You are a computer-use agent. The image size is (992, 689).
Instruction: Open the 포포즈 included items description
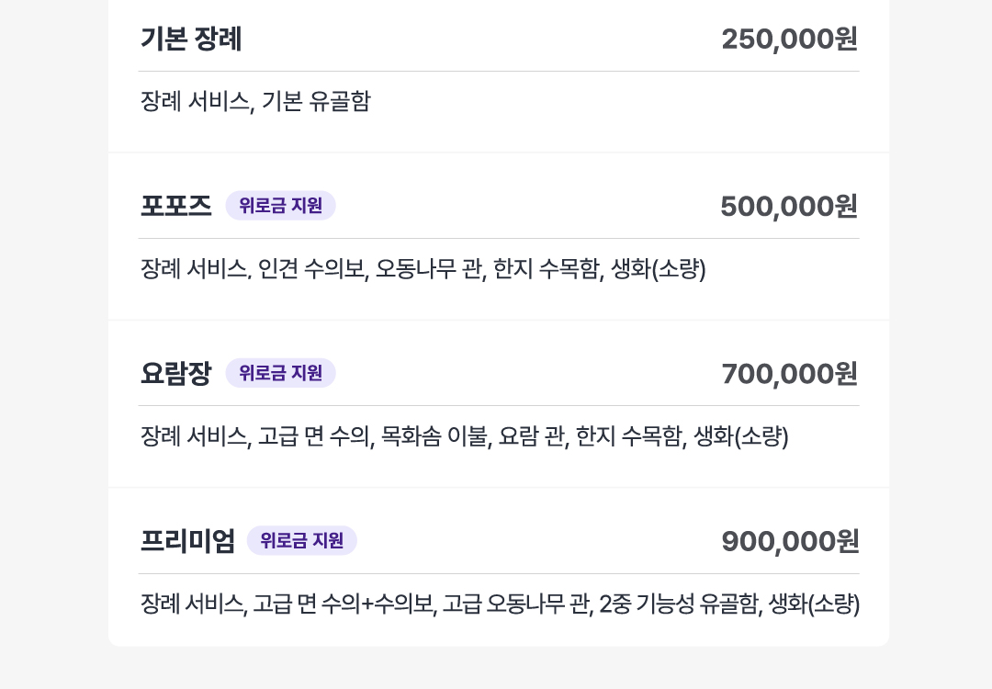tap(423, 269)
